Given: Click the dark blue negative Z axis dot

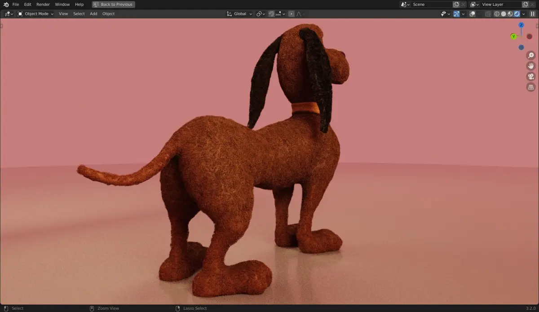Looking at the screenshot, I should (521, 47).
